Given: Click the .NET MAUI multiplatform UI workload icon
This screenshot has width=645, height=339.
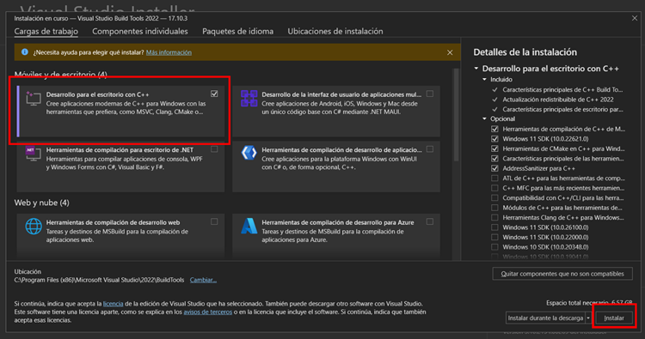Looking at the screenshot, I should [249, 99].
